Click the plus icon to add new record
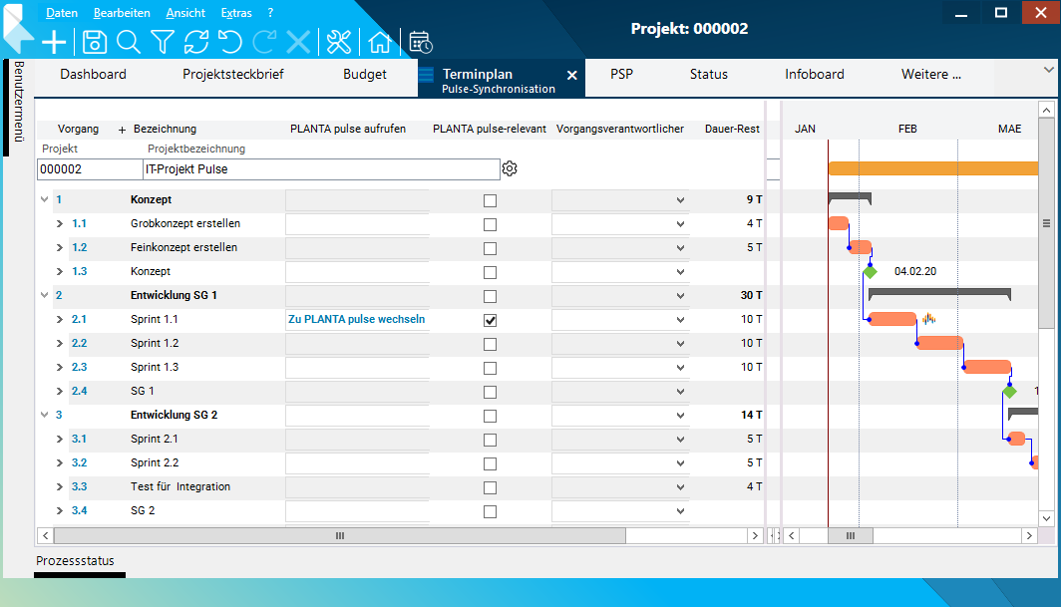The width and height of the screenshot is (1061, 607). click(54, 42)
